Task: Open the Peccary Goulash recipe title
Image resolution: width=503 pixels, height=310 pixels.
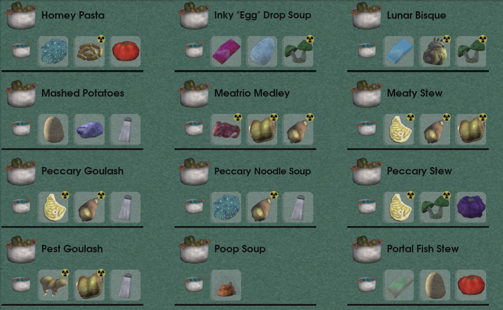Action: pyautogui.click(x=82, y=171)
